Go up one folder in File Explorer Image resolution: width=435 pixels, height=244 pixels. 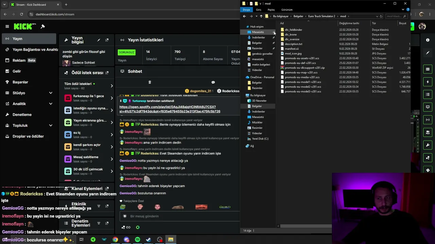pyautogui.click(x=261, y=16)
